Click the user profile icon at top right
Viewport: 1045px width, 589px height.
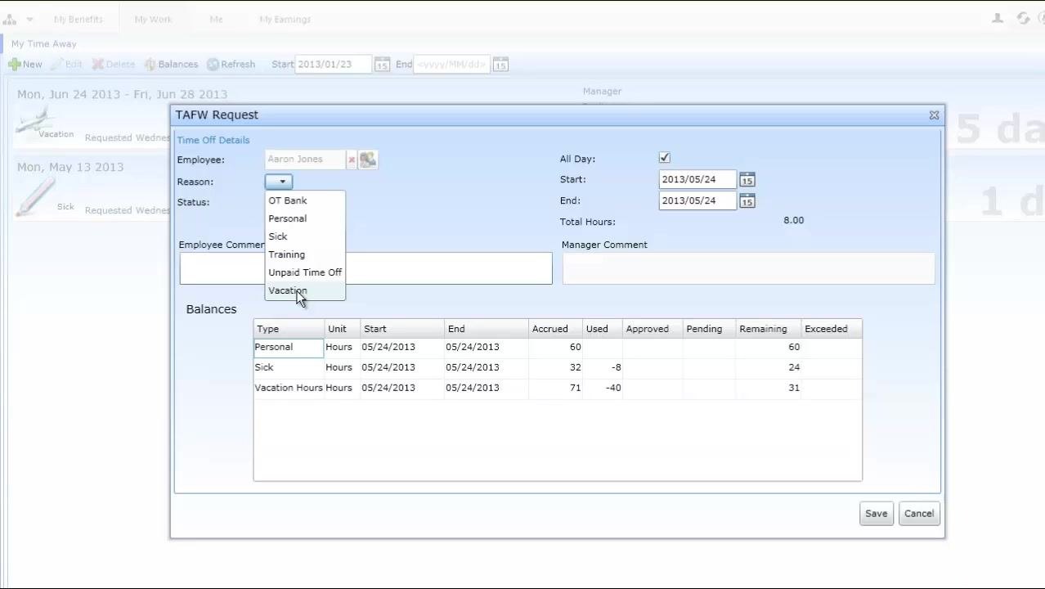click(998, 18)
